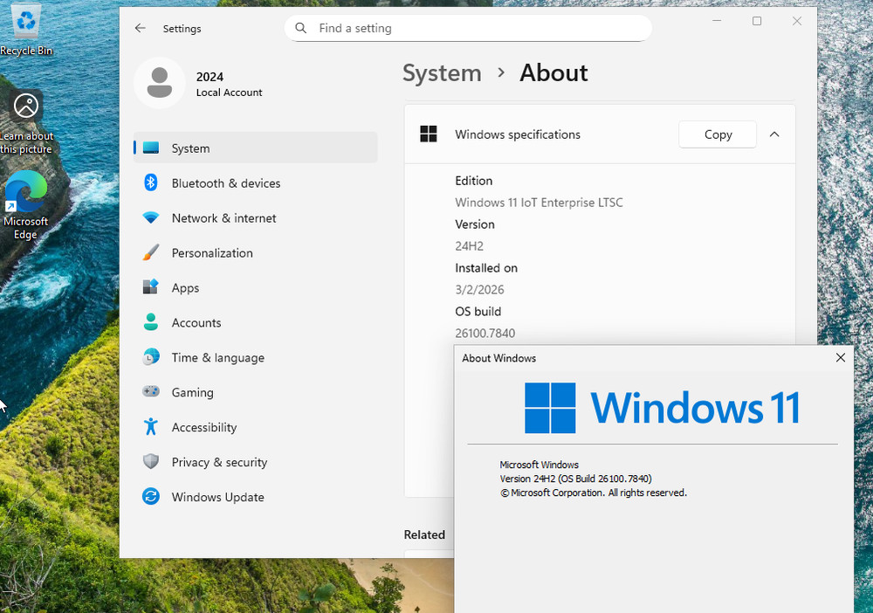873x613 pixels.
Task: Click the Personalization brush icon
Action: point(152,253)
